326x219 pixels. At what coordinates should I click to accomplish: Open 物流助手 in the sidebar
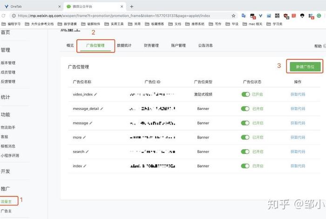8,127
